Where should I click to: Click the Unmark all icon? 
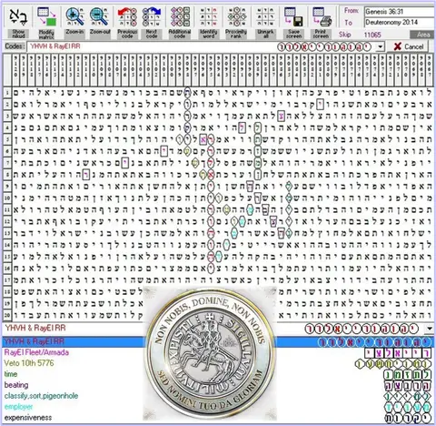[265, 16]
